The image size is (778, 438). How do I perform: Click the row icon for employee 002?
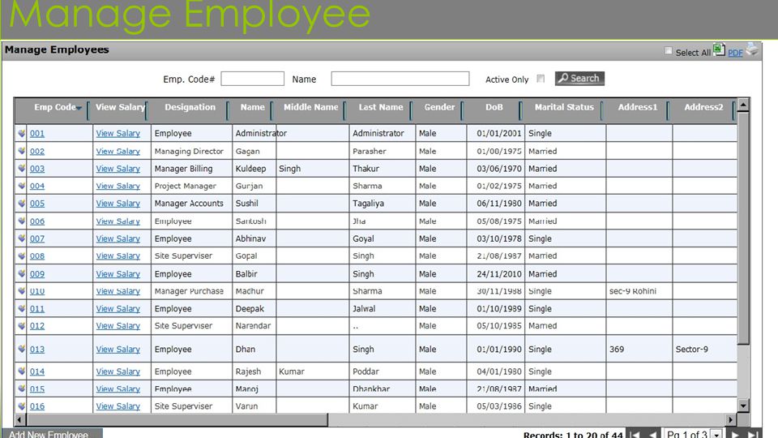point(21,151)
